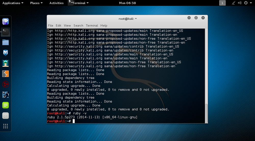Expand the Applications menu
255x141 pixels.
click(13, 3)
